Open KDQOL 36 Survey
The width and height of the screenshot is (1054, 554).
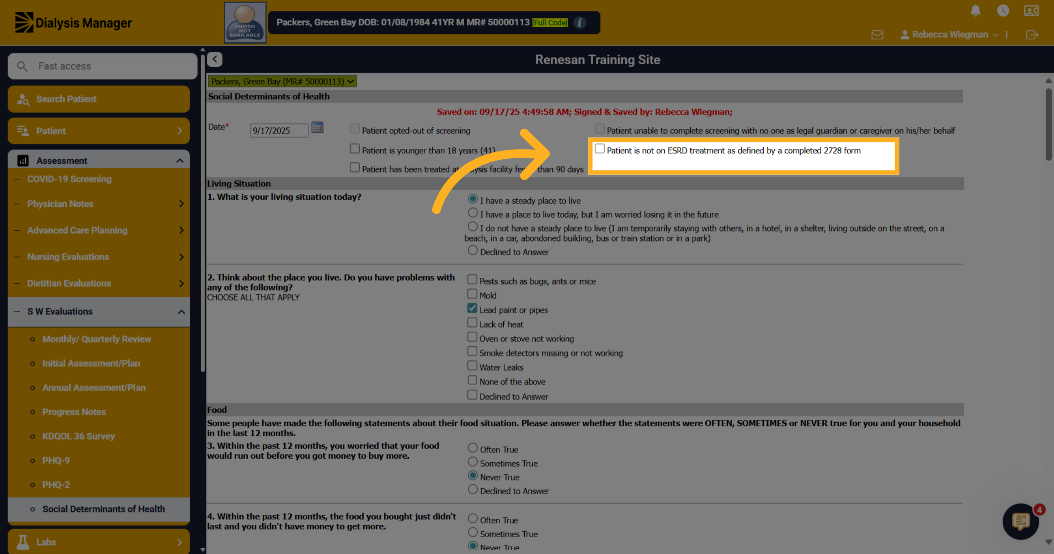(x=79, y=436)
